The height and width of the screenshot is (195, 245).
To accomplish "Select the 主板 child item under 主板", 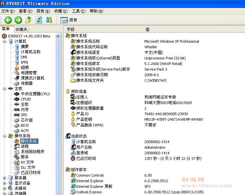I will tap(25, 104).
